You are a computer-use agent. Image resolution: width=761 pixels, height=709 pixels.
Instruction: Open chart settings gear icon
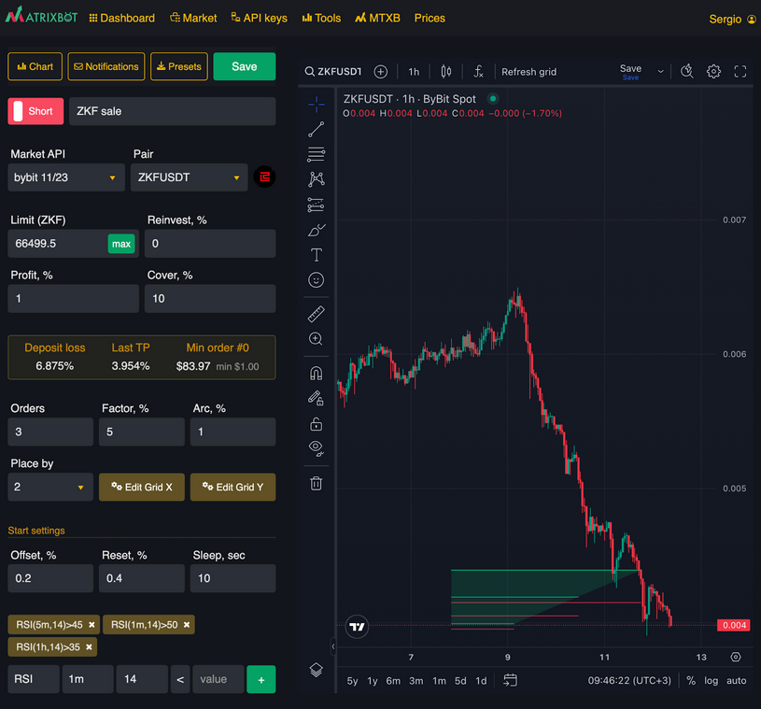713,72
